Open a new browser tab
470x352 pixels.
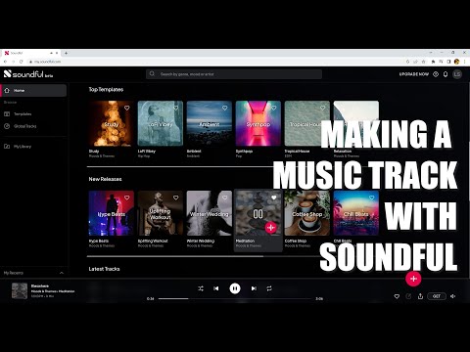pos(66,53)
